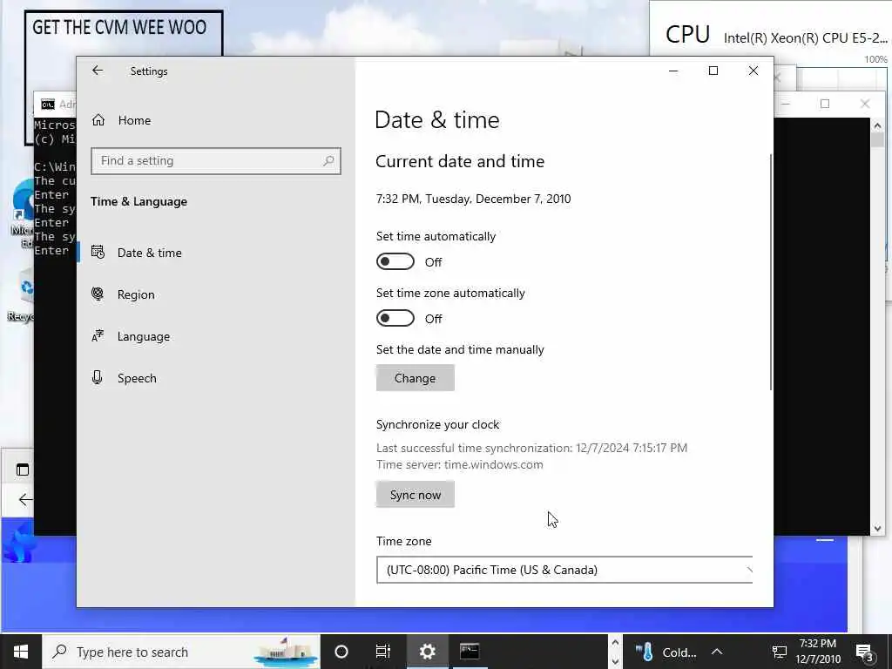Click the Time server: time.windows.com text

(x=460, y=464)
